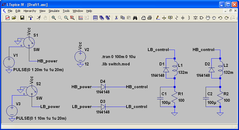Select the Resistor component tool
Viewport: 239px width, 130px height.
tap(176, 18)
